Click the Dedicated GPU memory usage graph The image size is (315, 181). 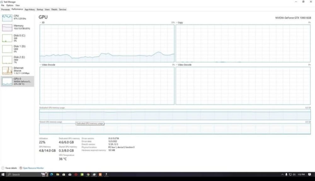[175, 115]
